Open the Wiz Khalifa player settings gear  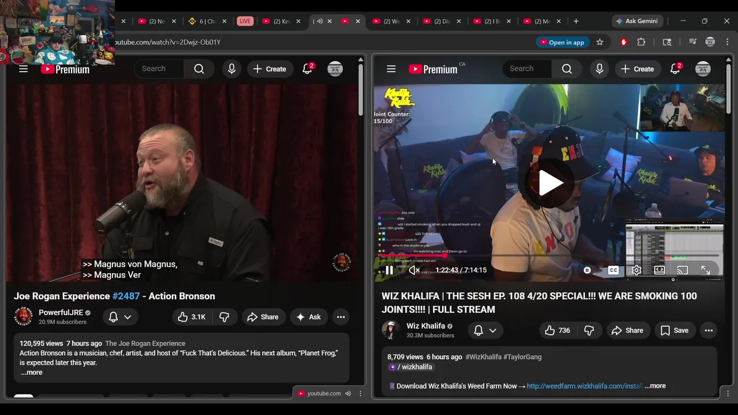click(637, 270)
